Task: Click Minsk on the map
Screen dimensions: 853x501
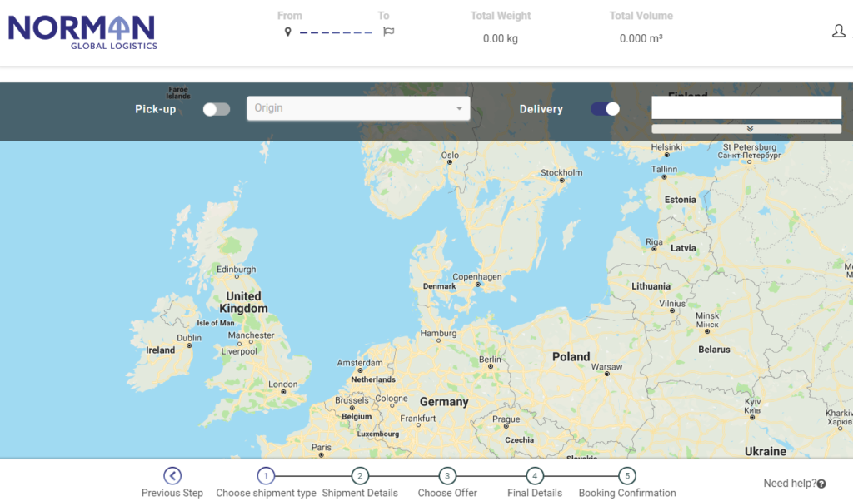Action: click(x=707, y=320)
